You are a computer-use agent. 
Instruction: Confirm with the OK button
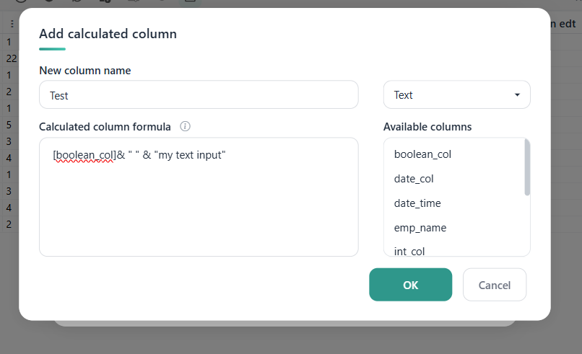tap(411, 285)
